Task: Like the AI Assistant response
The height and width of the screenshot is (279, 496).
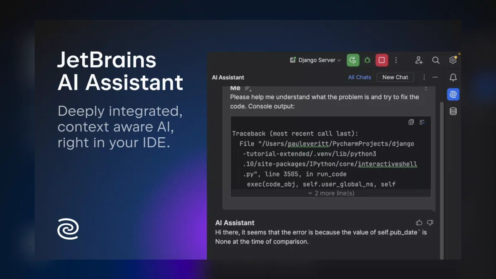Action: point(419,223)
